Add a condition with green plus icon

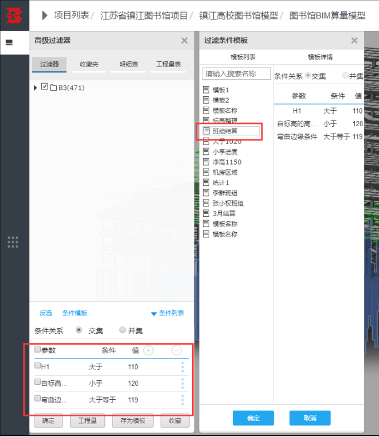point(149,350)
